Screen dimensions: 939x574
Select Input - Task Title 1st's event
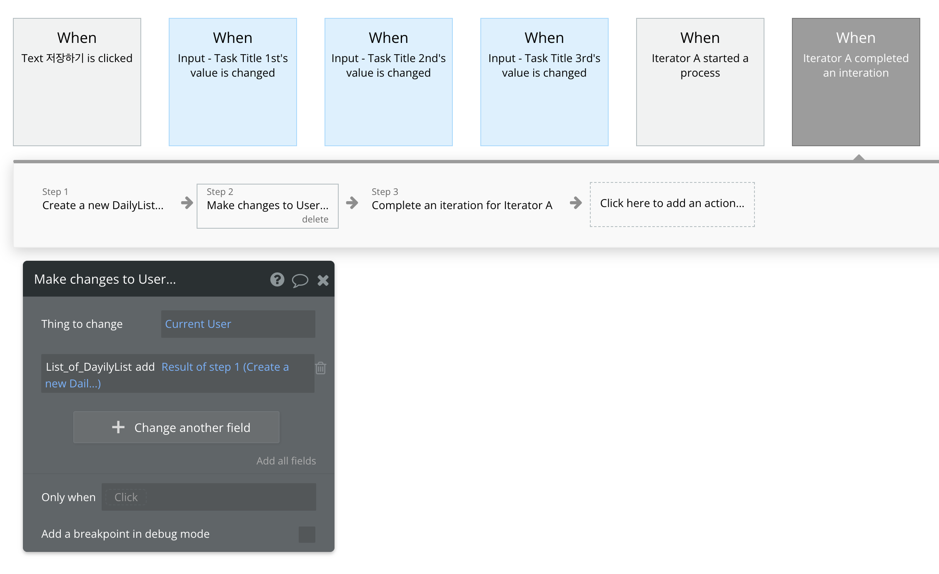233,82
